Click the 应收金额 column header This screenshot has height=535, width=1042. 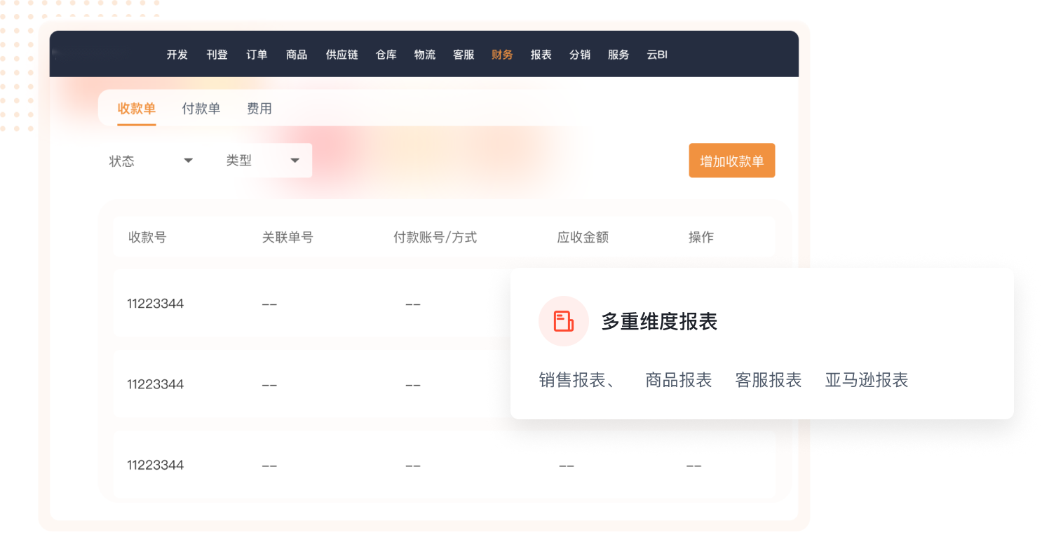(x=583, y=237)
